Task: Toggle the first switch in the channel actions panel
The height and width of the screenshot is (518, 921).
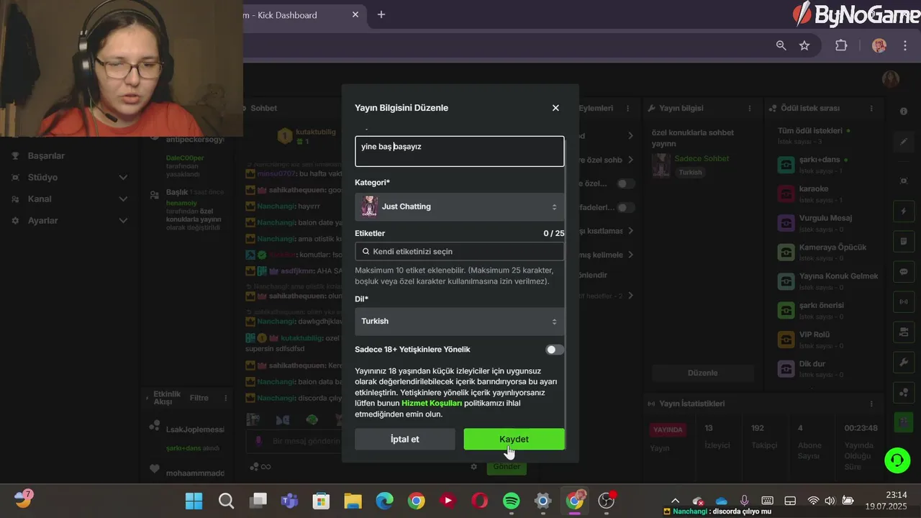Action: point(626,183)
